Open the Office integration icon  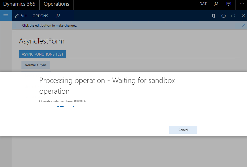213,16
